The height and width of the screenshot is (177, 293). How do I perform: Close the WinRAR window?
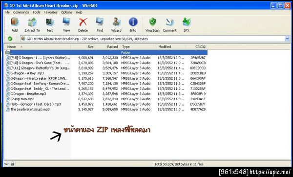click(x=288, y=5)
